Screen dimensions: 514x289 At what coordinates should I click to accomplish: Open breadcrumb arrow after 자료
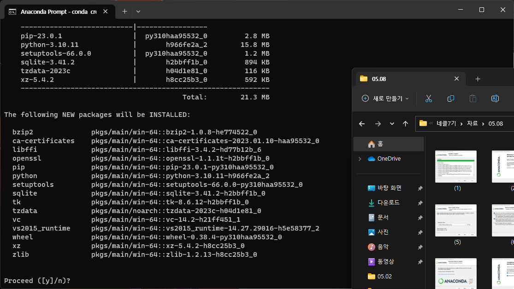tap(483, 124)
